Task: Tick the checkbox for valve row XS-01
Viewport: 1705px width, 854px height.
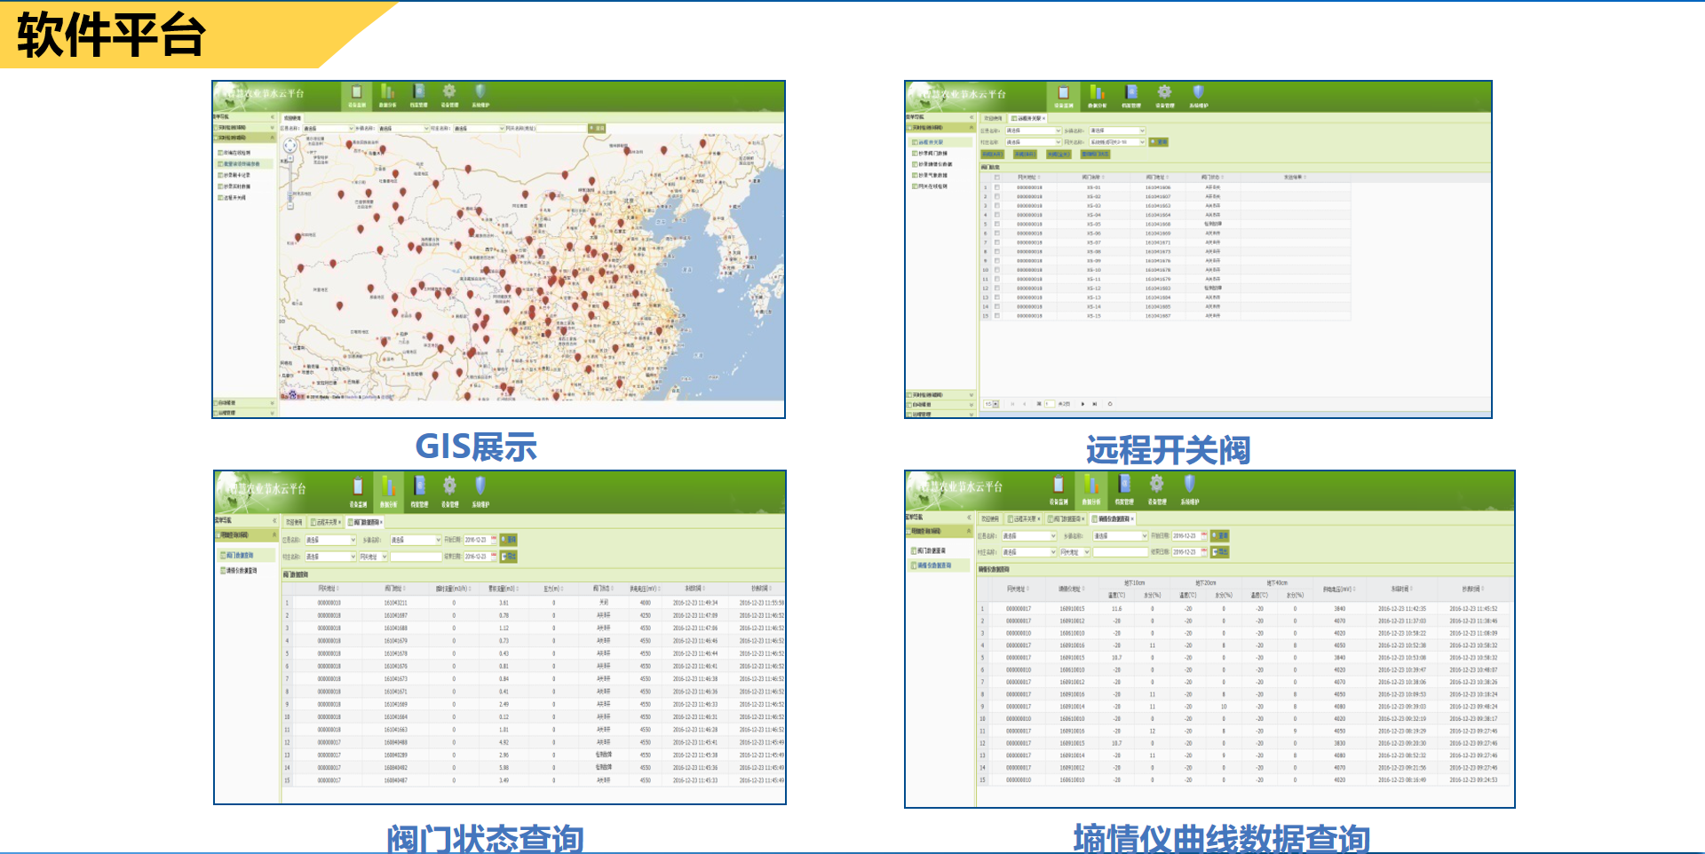Action: click(x=997, y=187)
